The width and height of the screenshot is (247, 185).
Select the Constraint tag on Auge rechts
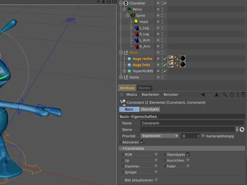coord(170,58)
